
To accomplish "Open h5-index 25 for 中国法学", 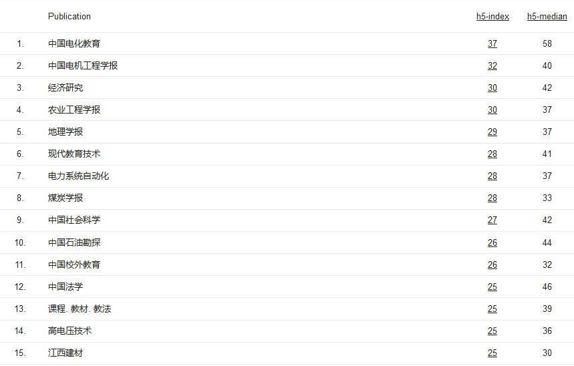I will (492, 287).
